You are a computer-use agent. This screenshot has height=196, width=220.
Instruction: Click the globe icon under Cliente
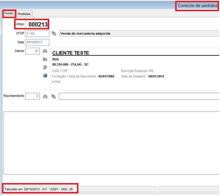point(45,76)
